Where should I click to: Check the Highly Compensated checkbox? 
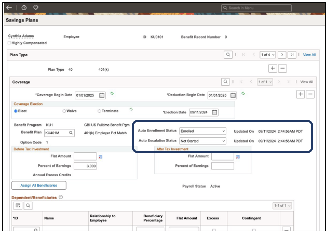[x=10, y=43]
